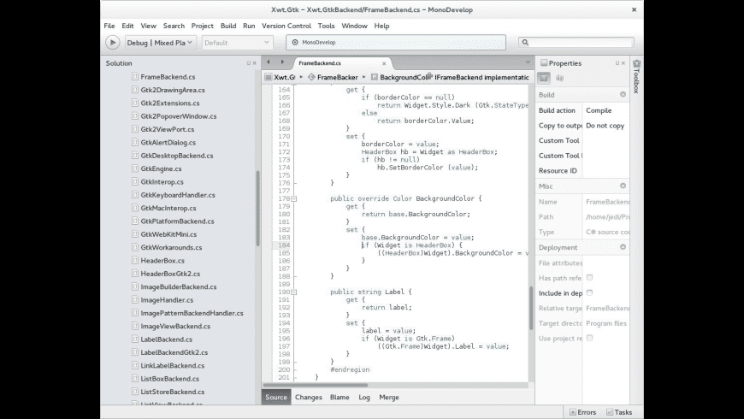
Task: Show properties categorized view icon
Action: pos(544,78)
